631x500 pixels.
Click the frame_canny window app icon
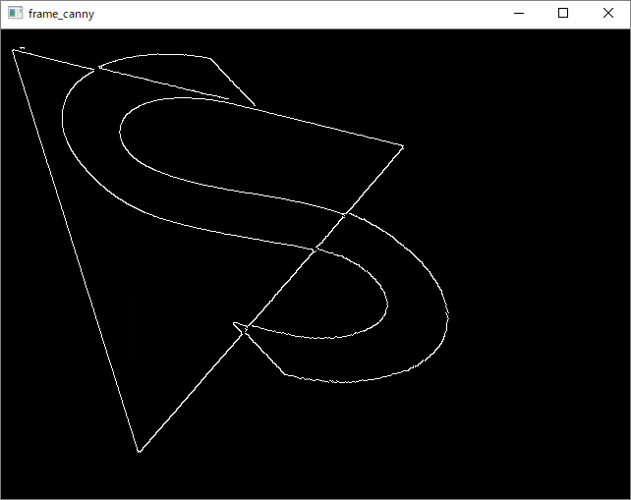tap(16, 14)
